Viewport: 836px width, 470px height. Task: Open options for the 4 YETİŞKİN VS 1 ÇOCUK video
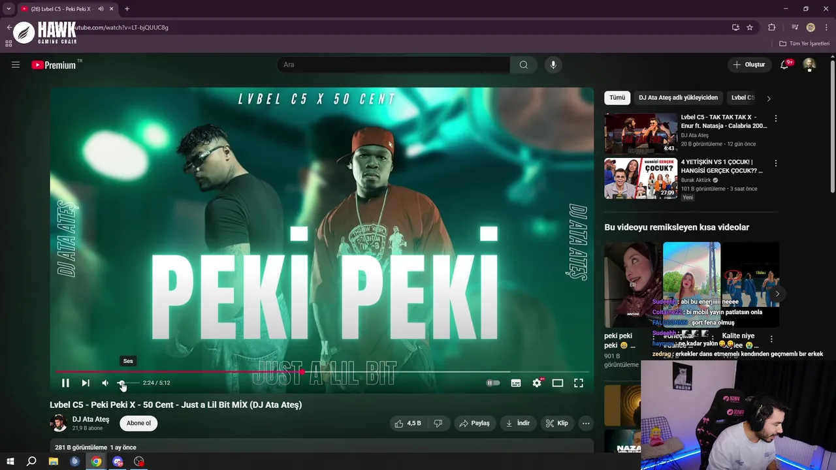click(776, 163)
